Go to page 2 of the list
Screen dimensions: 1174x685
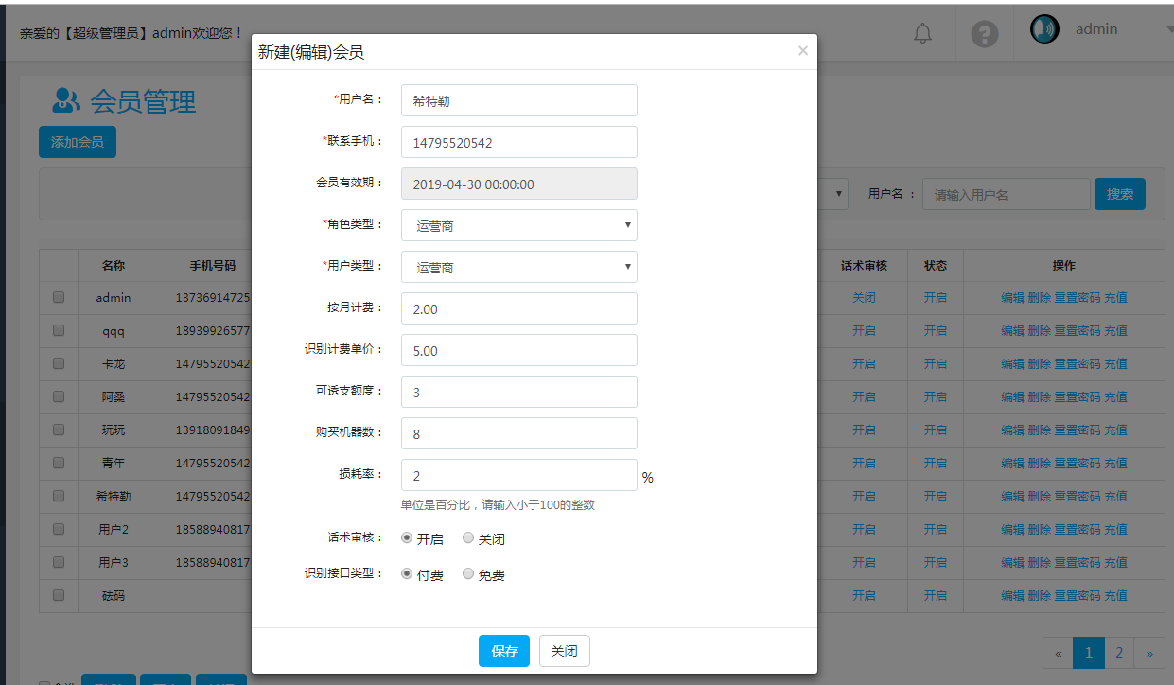1119,653
